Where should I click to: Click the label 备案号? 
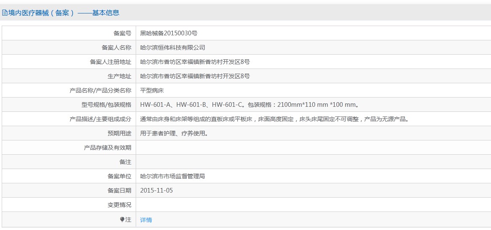[123, 34]
